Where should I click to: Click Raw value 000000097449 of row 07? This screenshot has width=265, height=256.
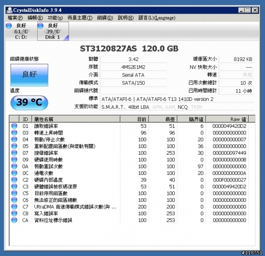[x=229, y=153]
